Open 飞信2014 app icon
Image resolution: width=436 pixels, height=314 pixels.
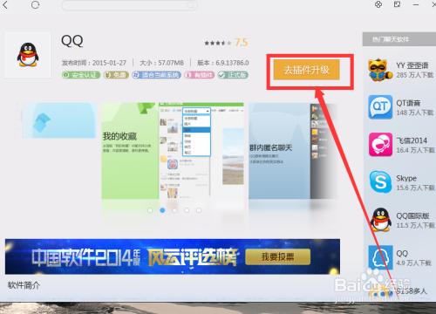click(380, 145)
